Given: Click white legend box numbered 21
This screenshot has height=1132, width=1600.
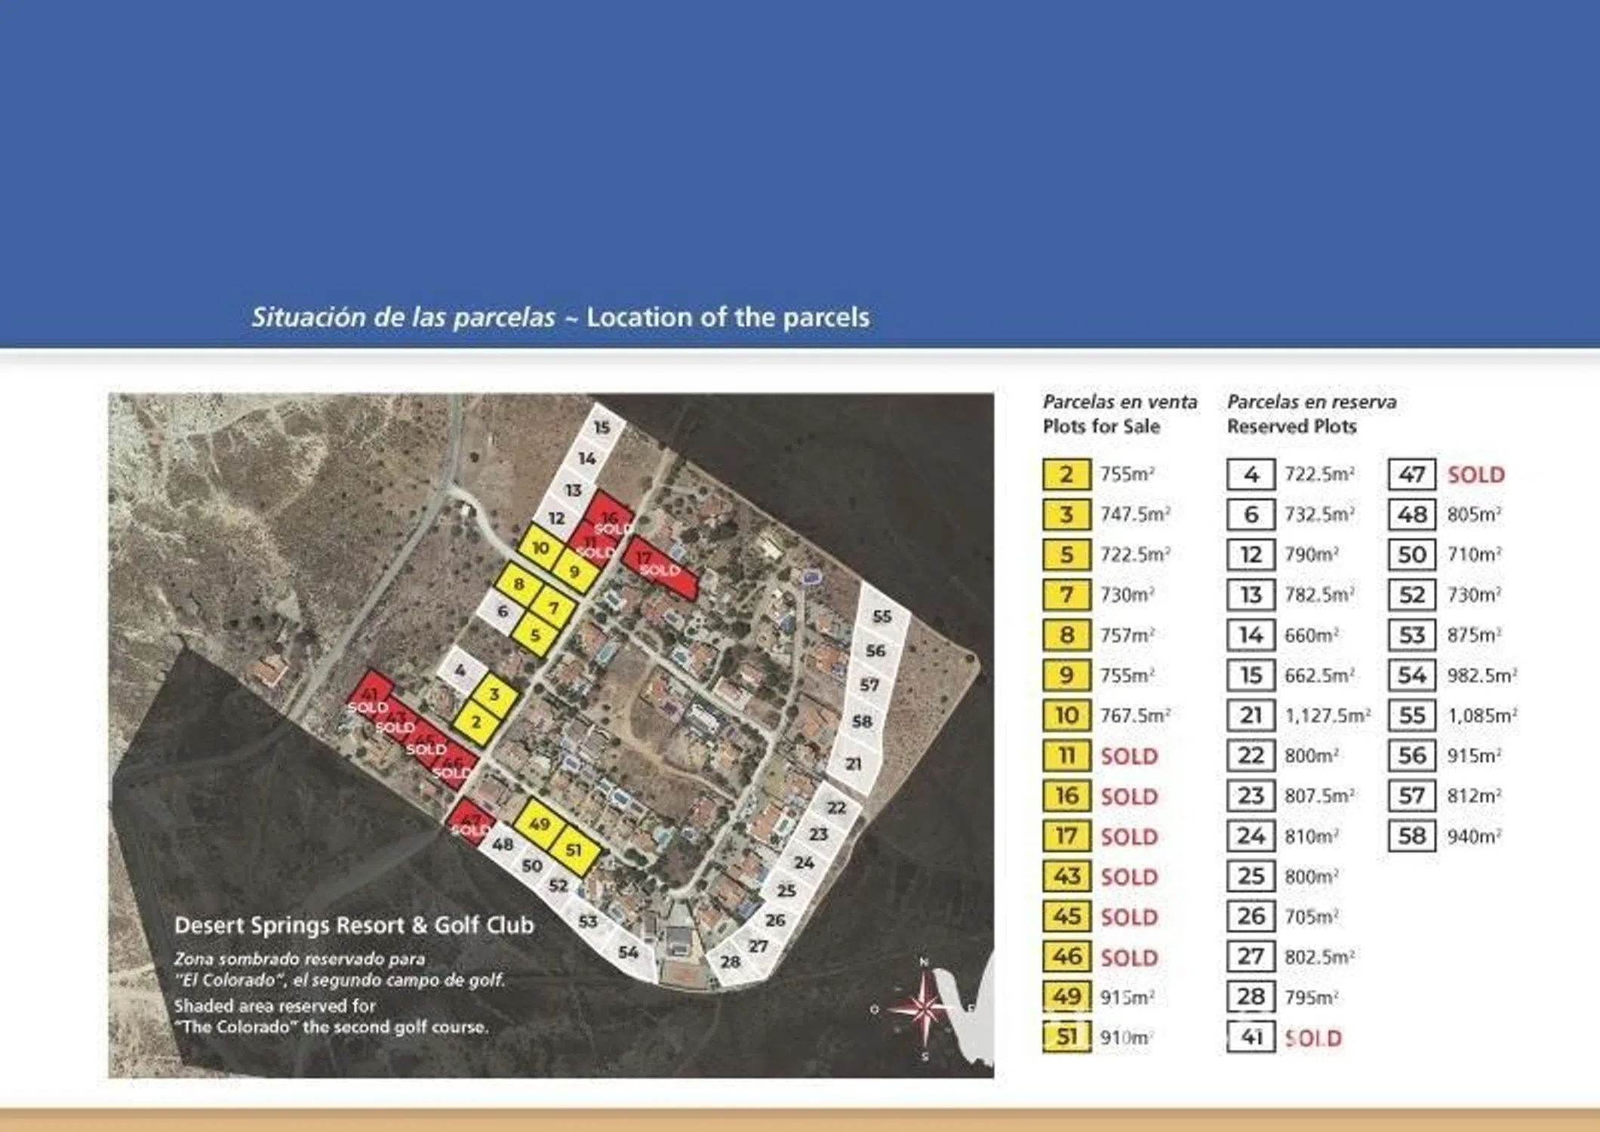Looking at the screenshot, I should point(1251,715).
